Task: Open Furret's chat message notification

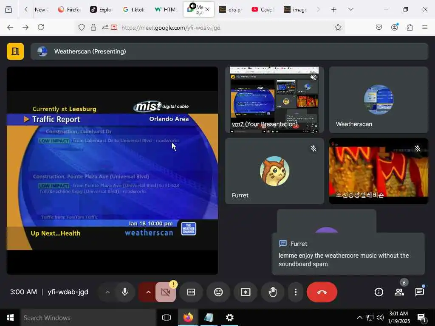Action: pyautogui.click(x=348, y=254)
